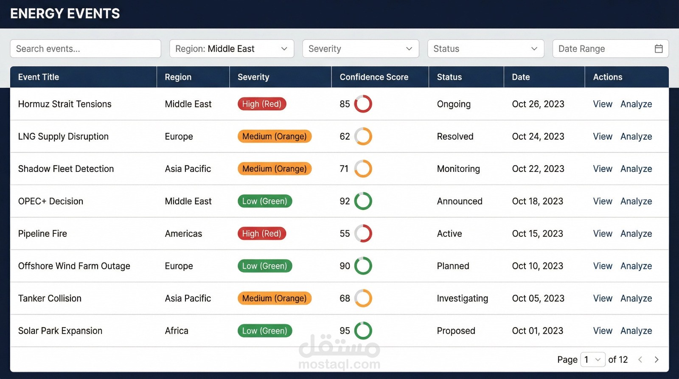Click OPEC+ Decision confidence ring
Viewport: 679px width, 379px height.
point(363,201)
